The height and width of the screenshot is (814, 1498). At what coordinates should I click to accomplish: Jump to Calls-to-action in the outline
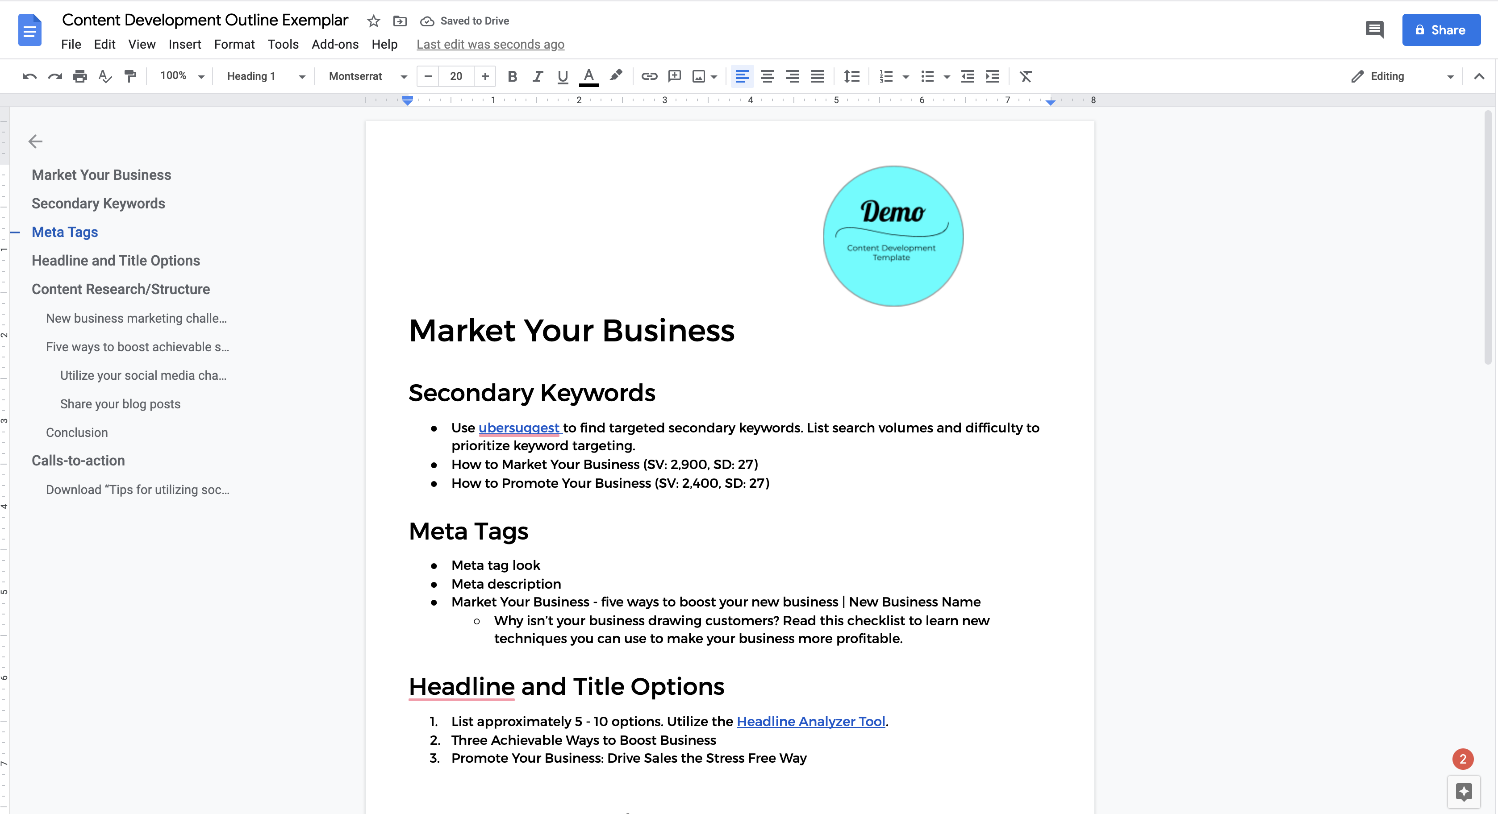78,461
